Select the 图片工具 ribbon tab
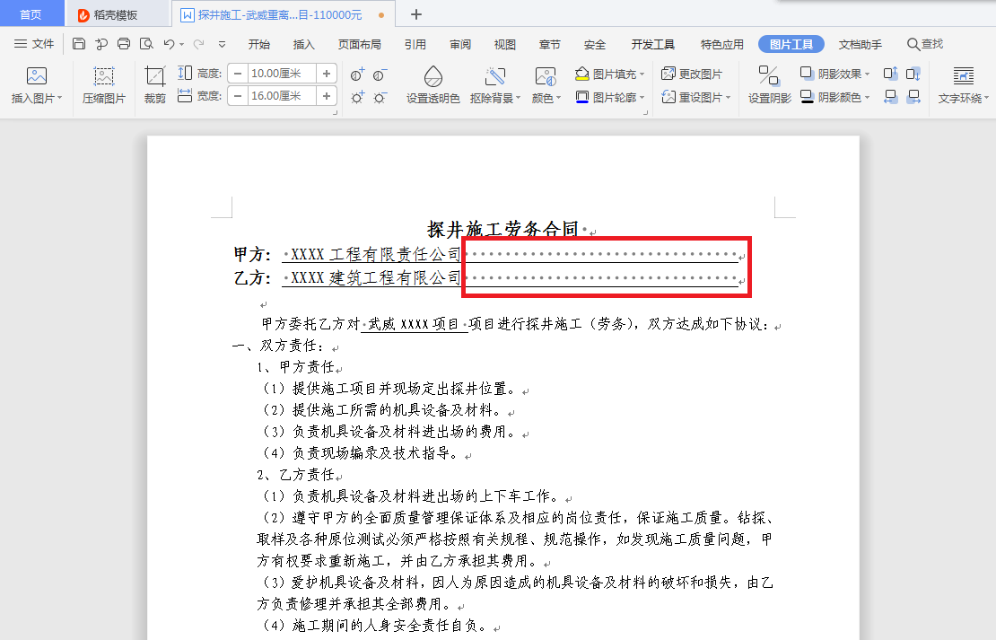996x640 pixels. [x=791, y=44]
